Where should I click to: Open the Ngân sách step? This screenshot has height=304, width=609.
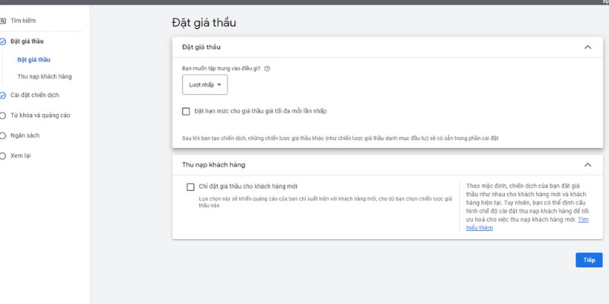point(25,135)
